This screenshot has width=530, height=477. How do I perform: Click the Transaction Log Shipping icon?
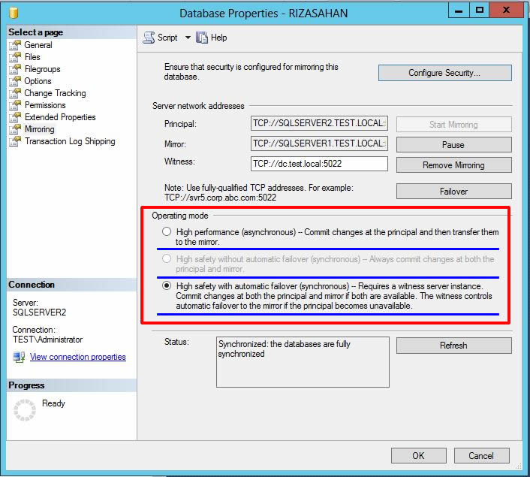coord(15,141)
